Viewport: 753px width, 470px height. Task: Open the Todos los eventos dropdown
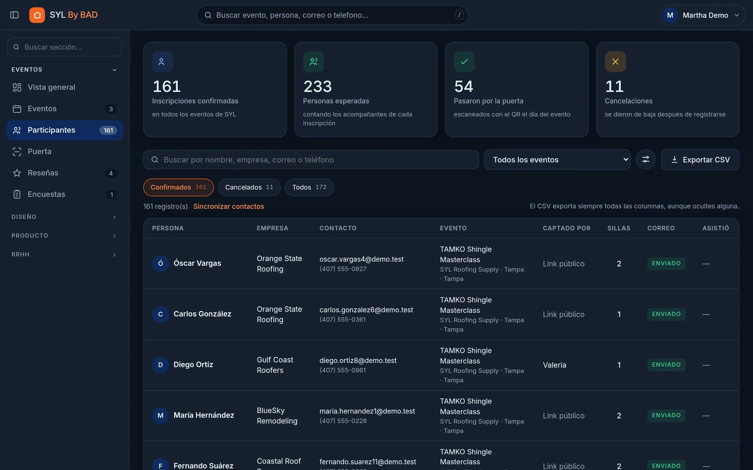[x=557, y=159]
